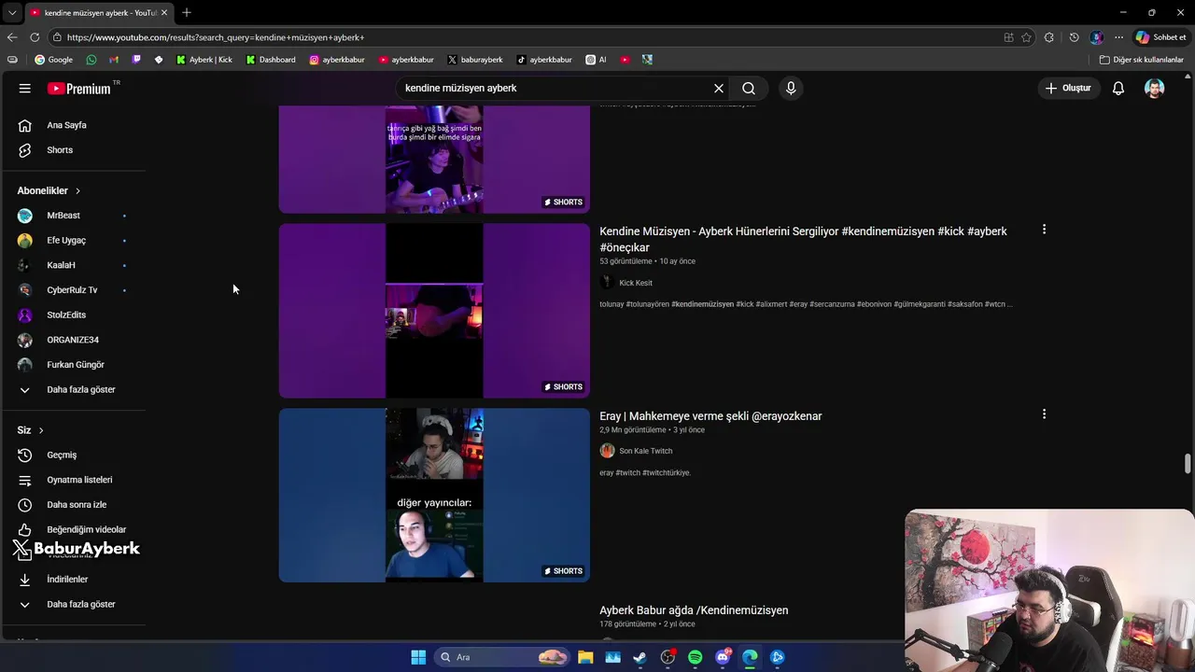Go to the YouTube Premium logo home

click(x=80, y=89)
